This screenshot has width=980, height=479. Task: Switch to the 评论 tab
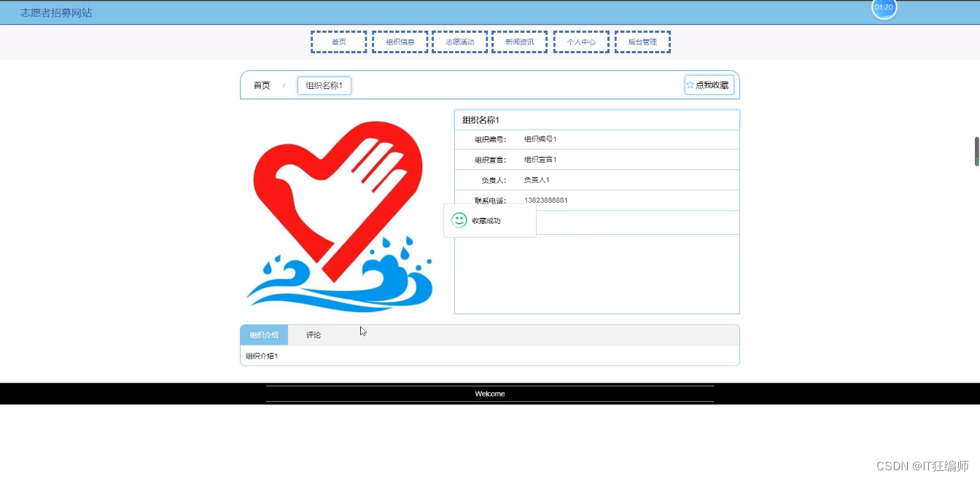point(314,335)
